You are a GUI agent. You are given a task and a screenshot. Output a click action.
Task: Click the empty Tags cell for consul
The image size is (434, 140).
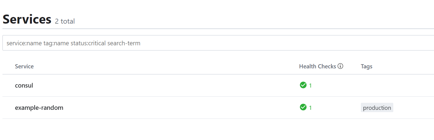coord(396,85)
